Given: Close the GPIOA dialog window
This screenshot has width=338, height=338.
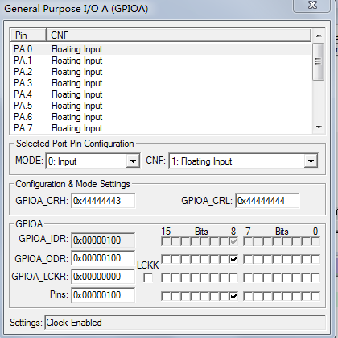Looking at the screenshot, I should tap(312, 6).
